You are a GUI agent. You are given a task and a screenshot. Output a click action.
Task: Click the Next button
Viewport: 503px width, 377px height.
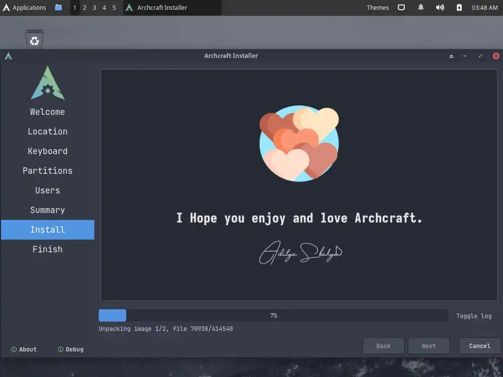[x=428, y=346]
